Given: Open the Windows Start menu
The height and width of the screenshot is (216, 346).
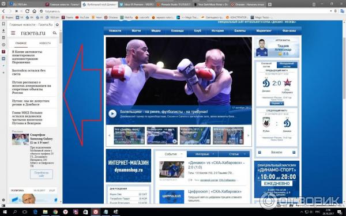Looking at the screenshot, I should 5,212.
